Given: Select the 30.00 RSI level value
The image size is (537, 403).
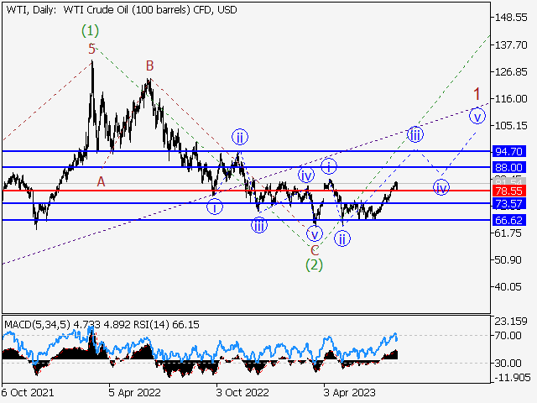Looking at the screenshot, I should point(508,363).
